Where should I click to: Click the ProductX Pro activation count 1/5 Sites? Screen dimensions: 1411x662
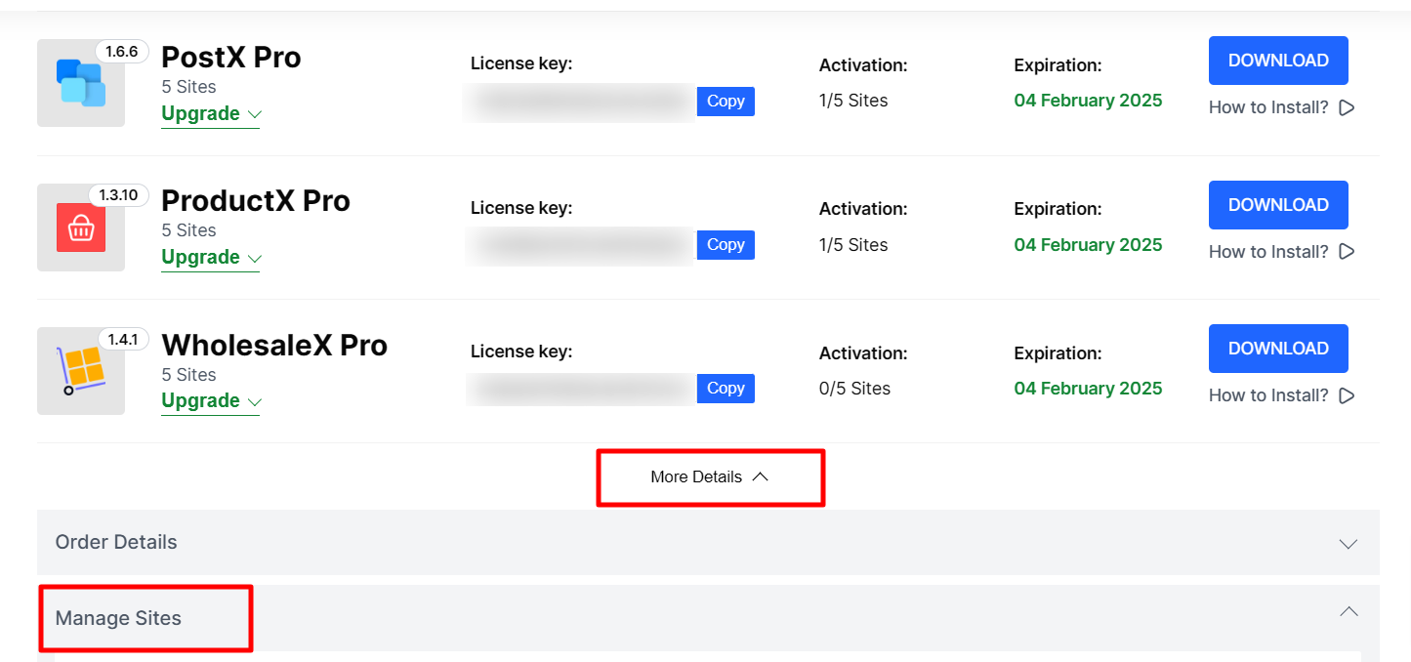click(x=853, y=245)
